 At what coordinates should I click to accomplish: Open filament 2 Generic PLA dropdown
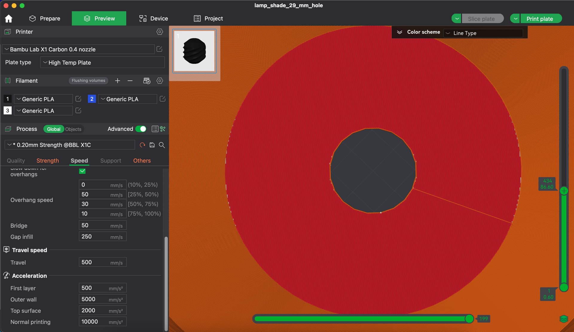tap(128, 99)
